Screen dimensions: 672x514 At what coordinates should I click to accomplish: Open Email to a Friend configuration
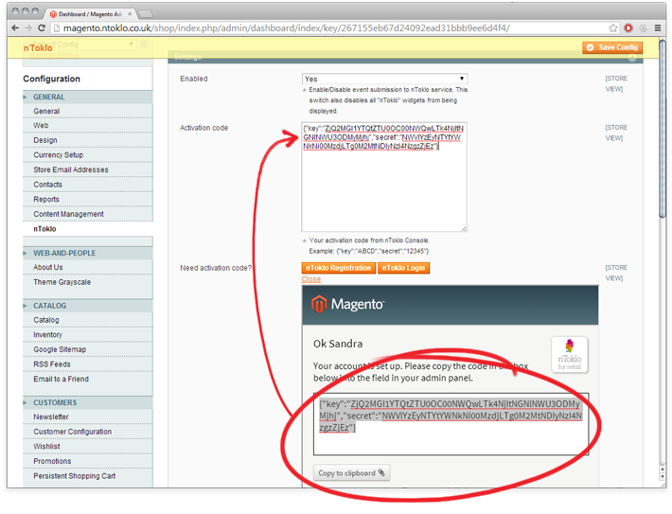tap(62, 380)
